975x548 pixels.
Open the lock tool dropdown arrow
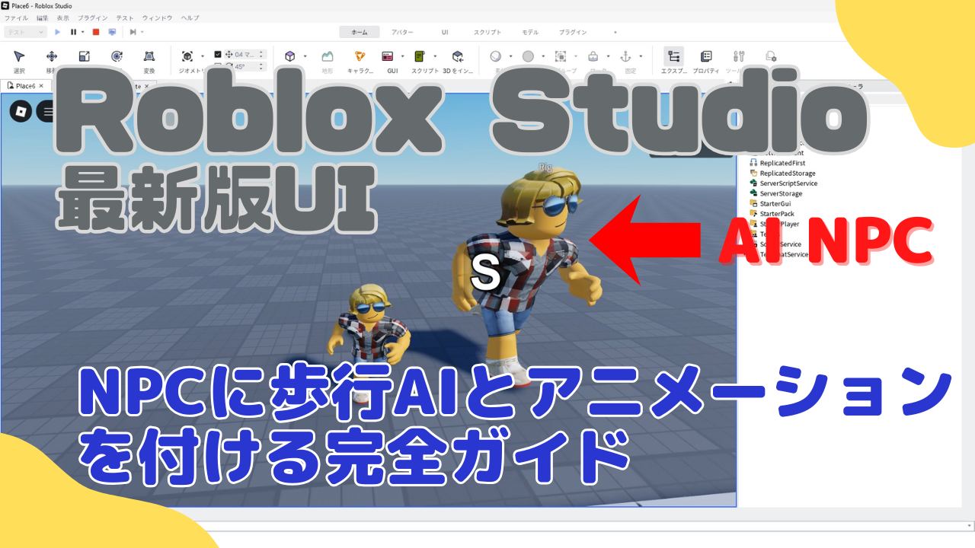[608, 56]
